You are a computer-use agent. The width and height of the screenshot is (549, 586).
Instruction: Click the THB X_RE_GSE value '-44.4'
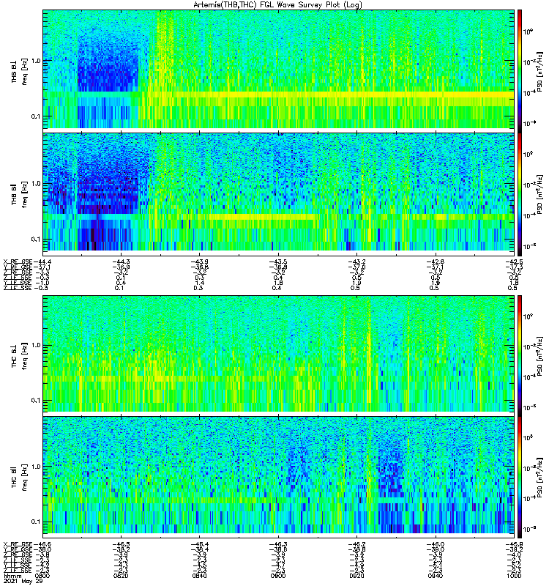[x=42, y=262]
